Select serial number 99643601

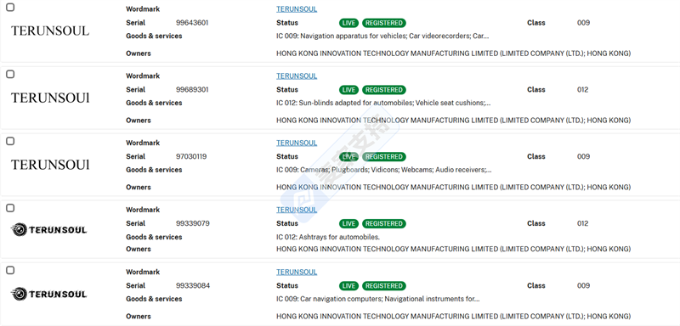[x=192, y=23]
